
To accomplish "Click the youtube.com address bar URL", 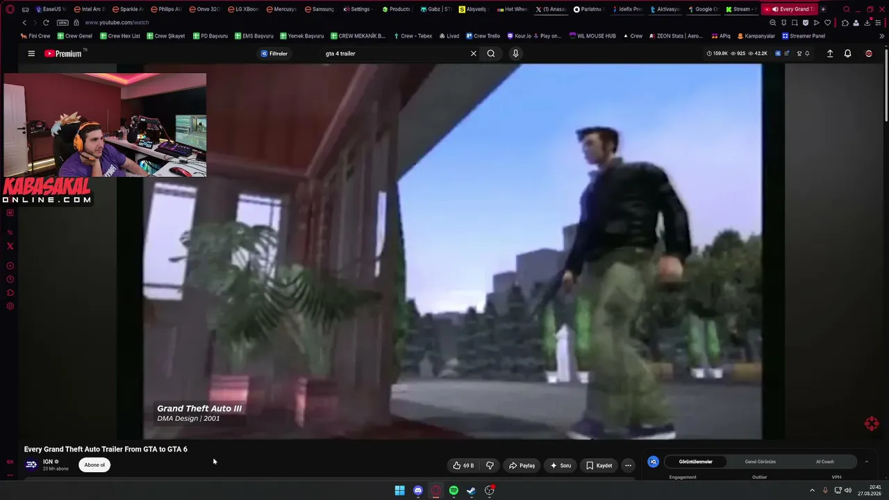I will click(117, 22).
